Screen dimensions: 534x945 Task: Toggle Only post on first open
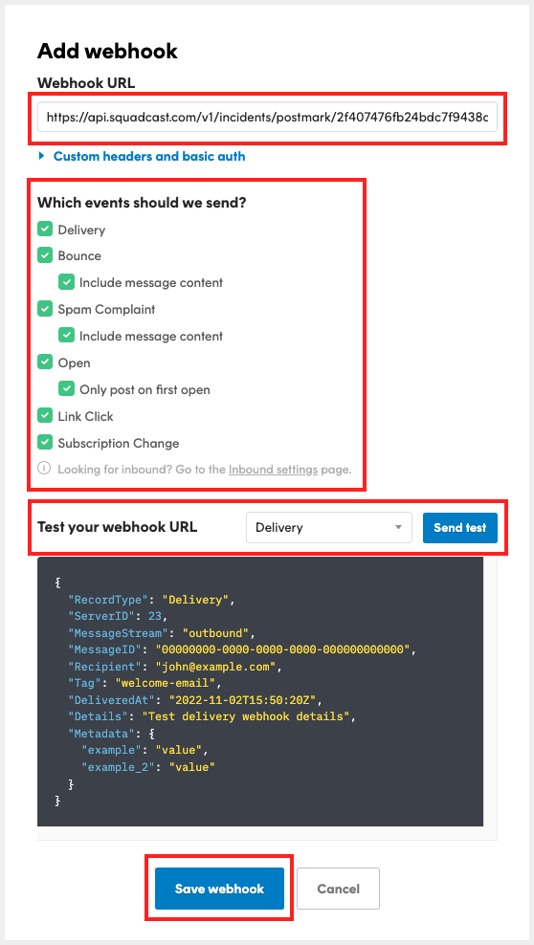click(66, 389)
